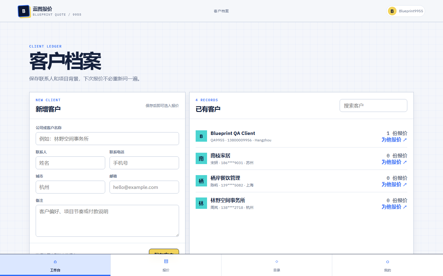This screenshot has height=276, width=443.
Task: Click the list icon above 报价
Action: [x=166, y=261]
